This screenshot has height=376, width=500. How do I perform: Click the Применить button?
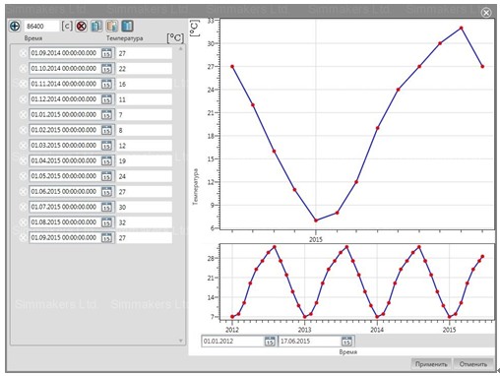pyautogui.click(x=431, y=364)
